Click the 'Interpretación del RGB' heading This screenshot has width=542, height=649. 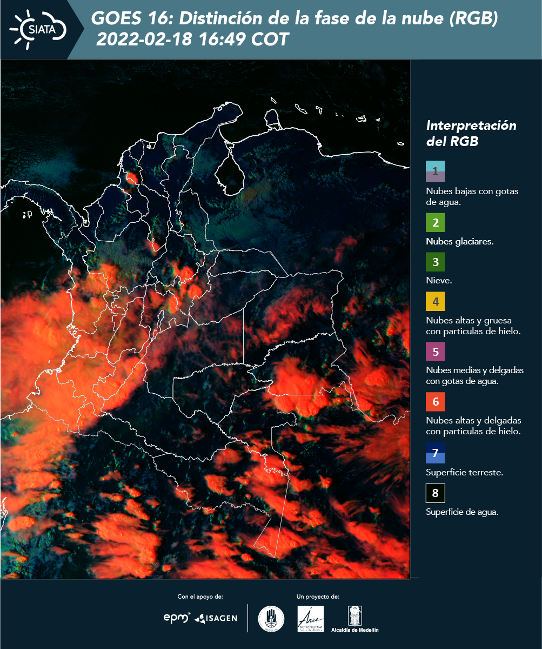[x=471, y=134]
